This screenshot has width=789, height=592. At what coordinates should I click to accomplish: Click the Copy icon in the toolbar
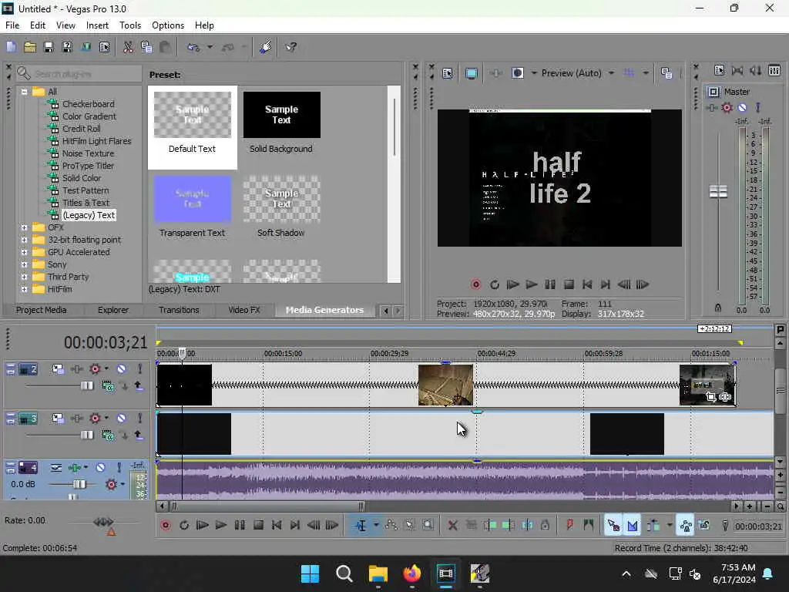(x=146, y=47)
